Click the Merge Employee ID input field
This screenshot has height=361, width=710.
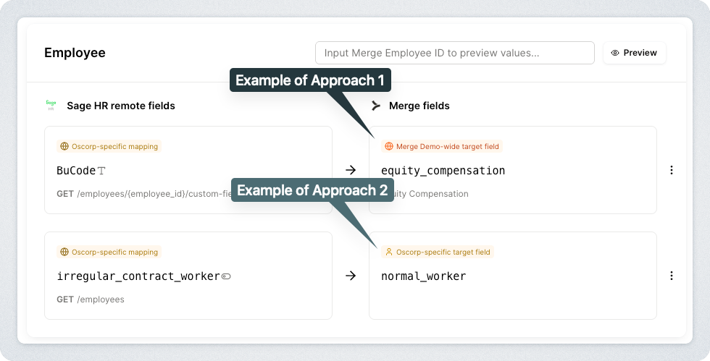click(454, 53)
